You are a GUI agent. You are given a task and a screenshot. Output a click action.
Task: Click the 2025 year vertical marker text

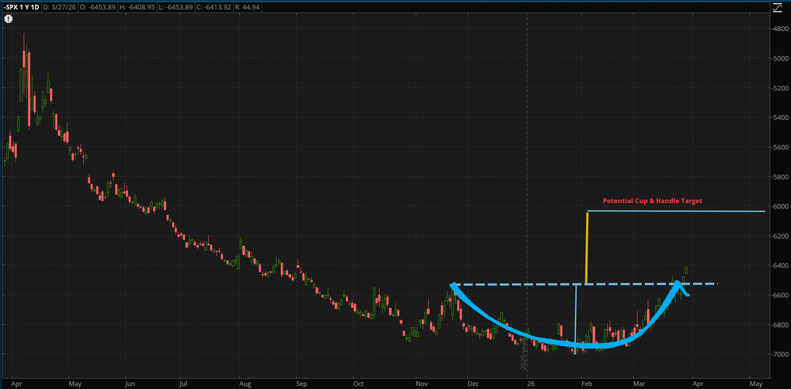[525, 355]
